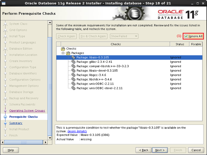Click the Install Product step
Screen dimensions: 207x155
click(19, 129)
